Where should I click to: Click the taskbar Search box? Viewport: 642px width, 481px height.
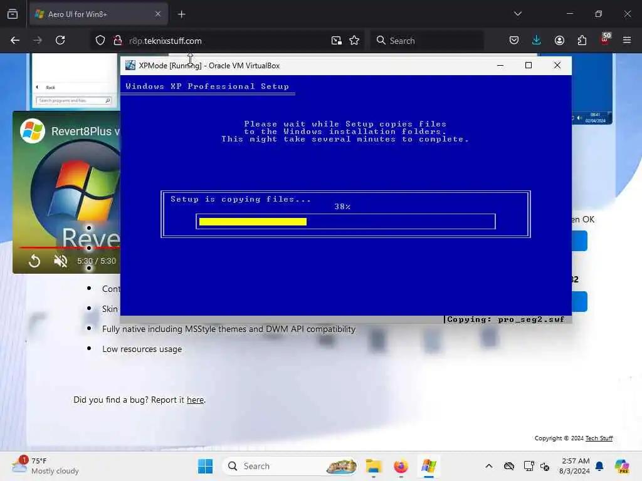point(290,466)
